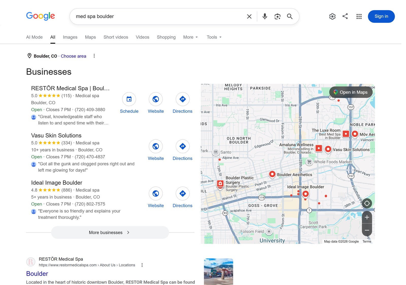Expand the More dropdown in search tabs
The width and height of the screenshot is (406, 285).
pyautogui.click(x=190, y=37)
